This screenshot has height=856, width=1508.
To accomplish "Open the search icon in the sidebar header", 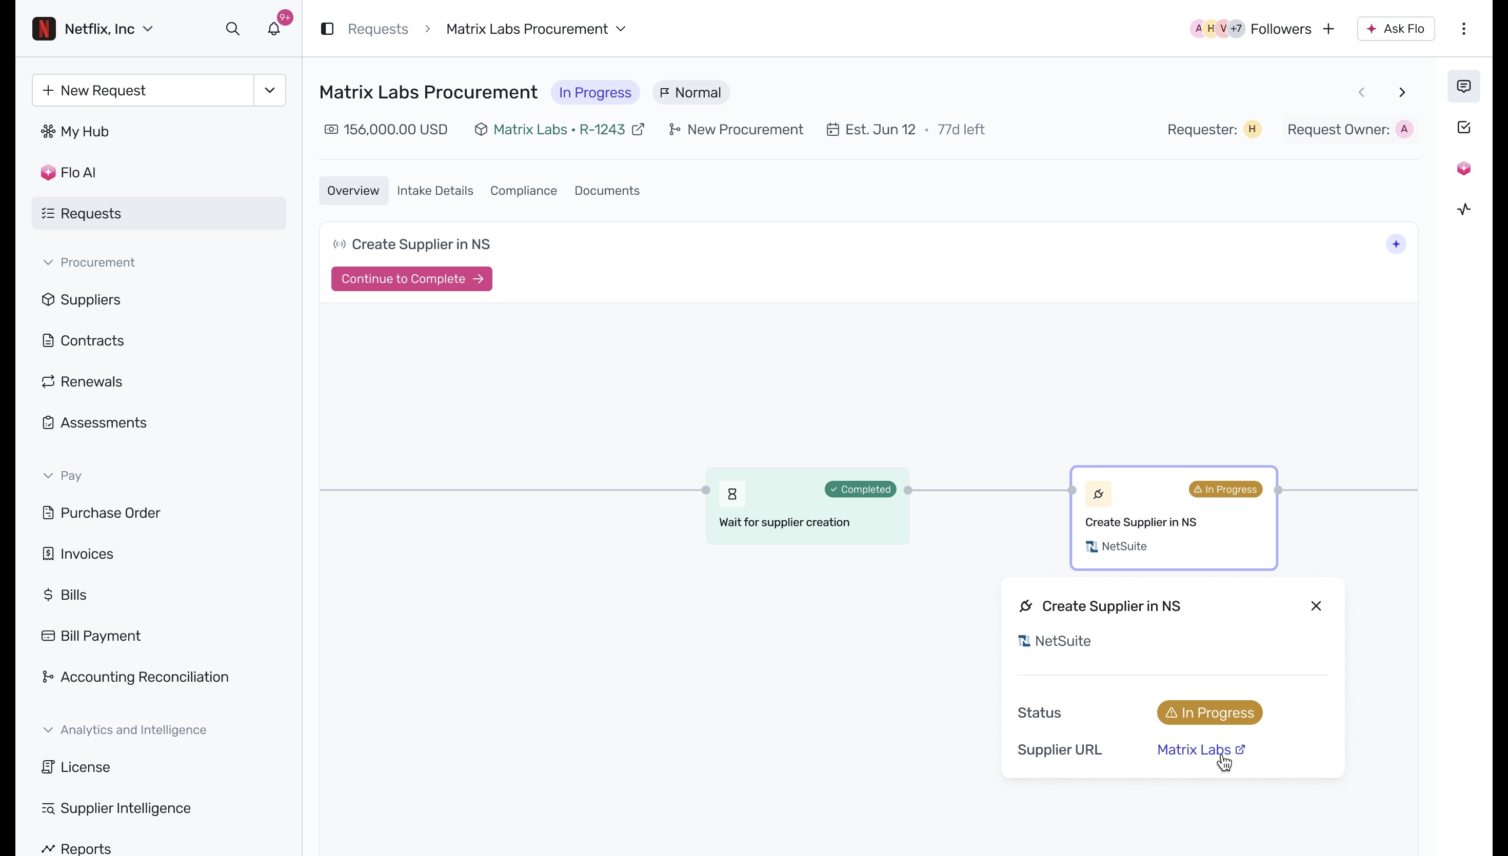I will click(x=233, y=29).
